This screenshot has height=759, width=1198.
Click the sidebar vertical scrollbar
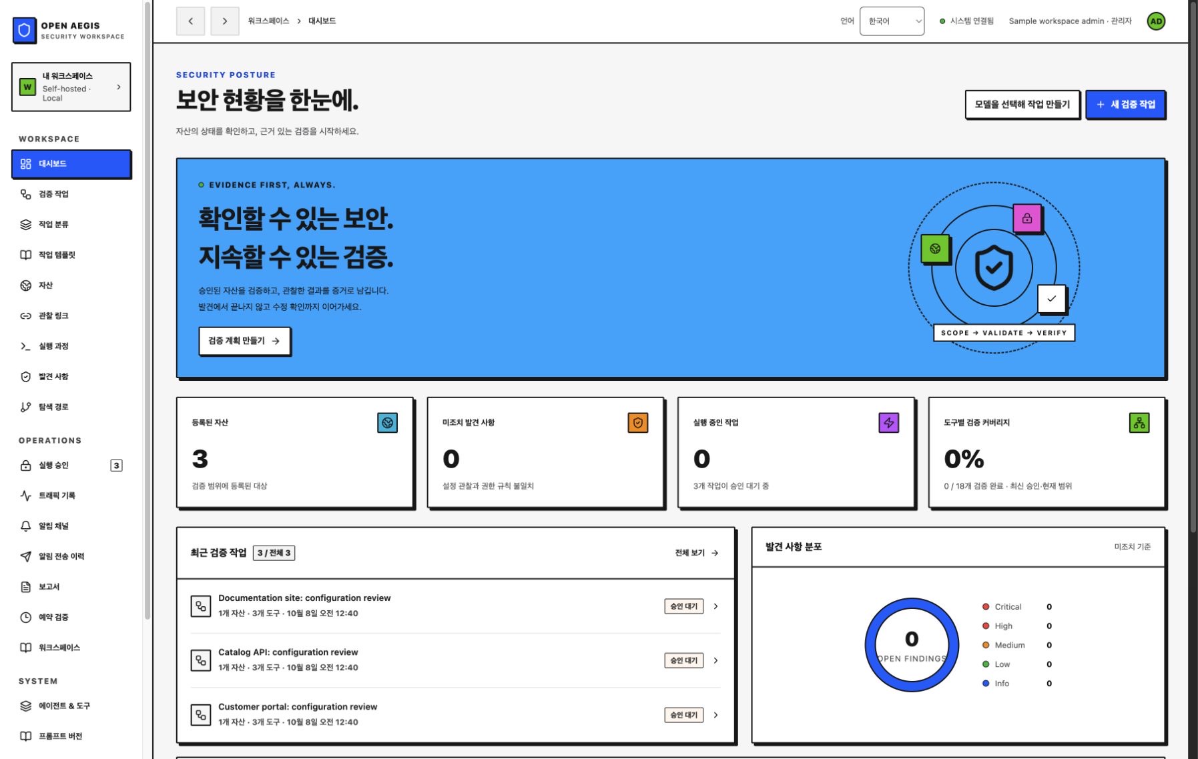click(147, 310)
